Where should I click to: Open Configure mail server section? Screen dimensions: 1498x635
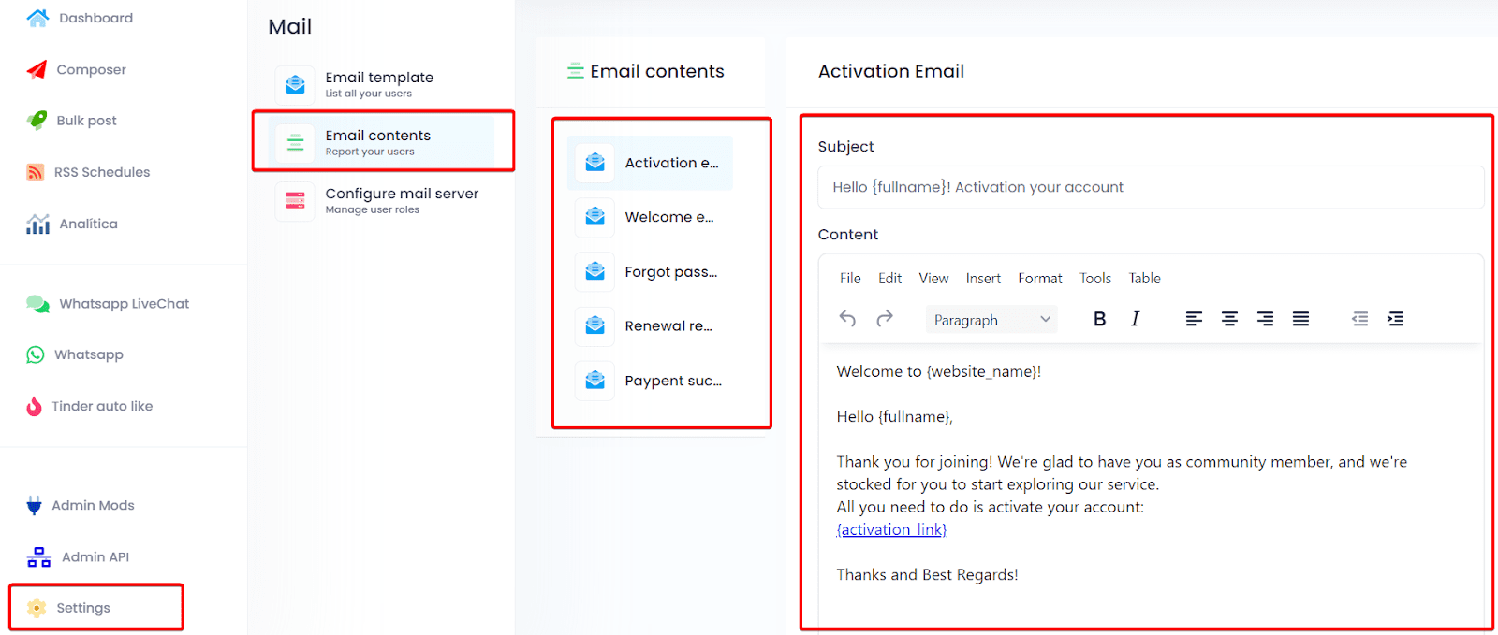[401, 200]
